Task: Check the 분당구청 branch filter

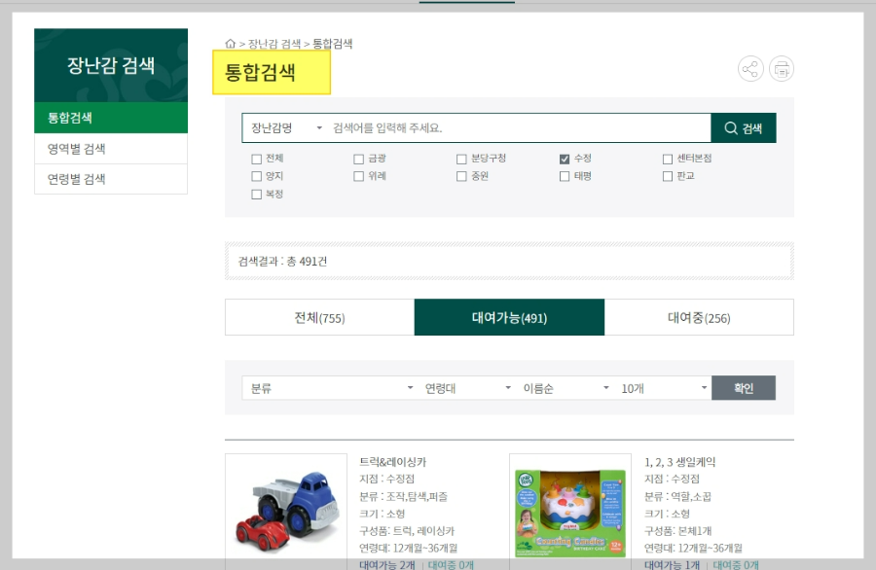Action: coord(461,158)
